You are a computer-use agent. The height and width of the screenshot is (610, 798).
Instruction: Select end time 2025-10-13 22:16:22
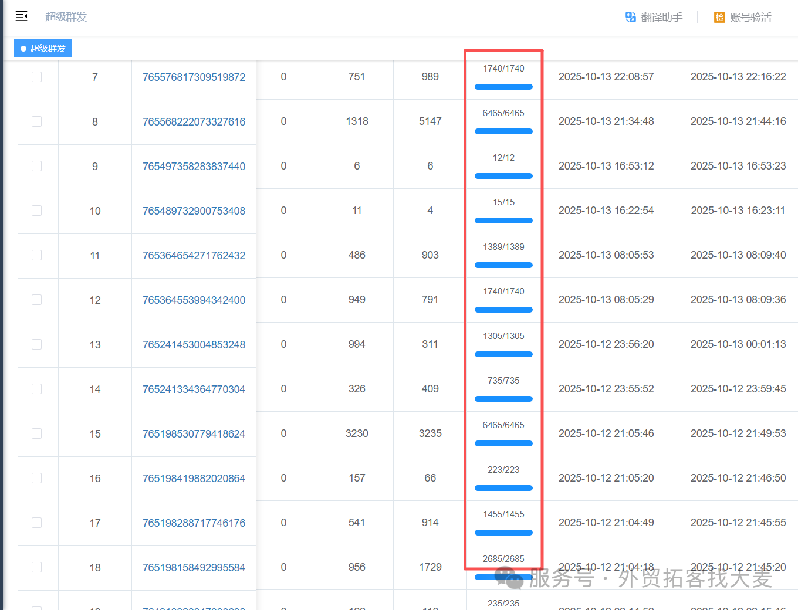pyautogui.click(x=738, y=77)
